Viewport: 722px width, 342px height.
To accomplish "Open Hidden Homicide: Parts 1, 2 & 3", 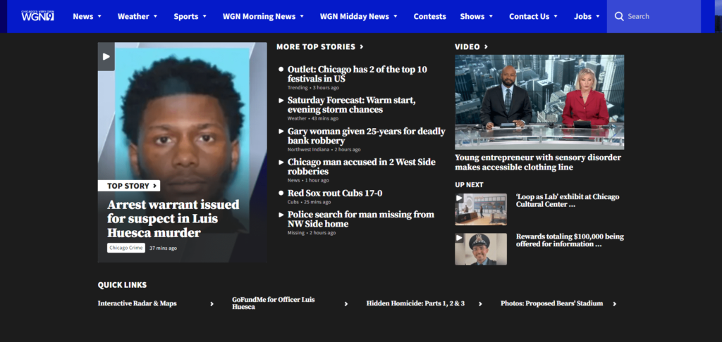I will (415, 303).
